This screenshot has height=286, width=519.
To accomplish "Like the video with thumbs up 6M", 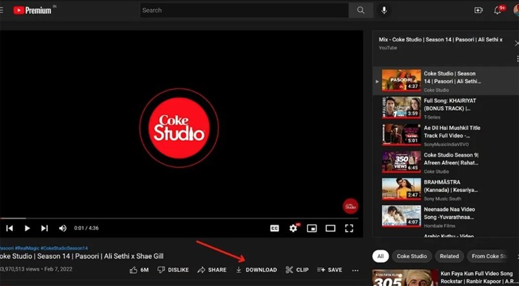I will (139, 270).
